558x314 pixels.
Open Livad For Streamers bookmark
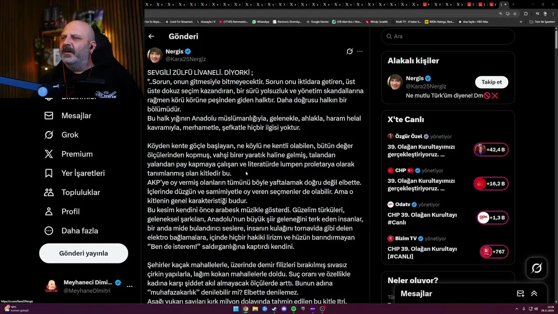[179, 21]
